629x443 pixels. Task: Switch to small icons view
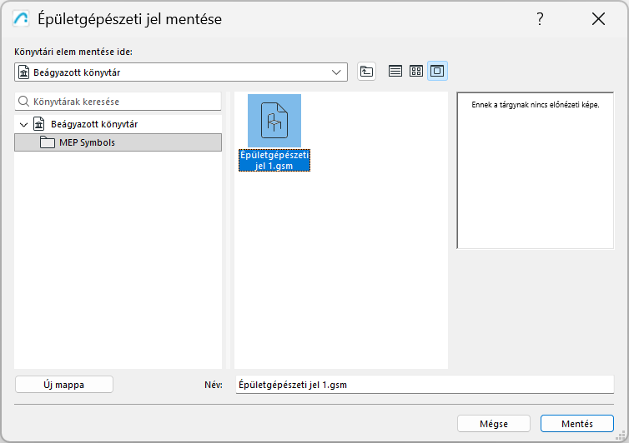(x=416, y=72)
